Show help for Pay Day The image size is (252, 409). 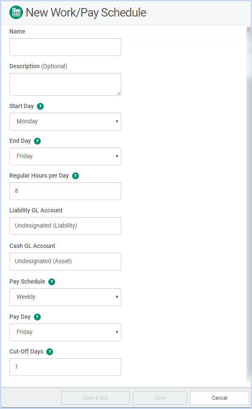(x=37, y=317)
